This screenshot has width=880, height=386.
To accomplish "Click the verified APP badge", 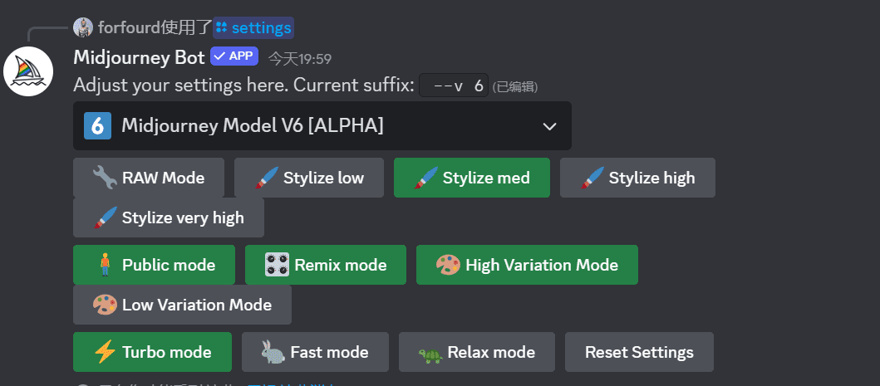I will click(234, 56).
